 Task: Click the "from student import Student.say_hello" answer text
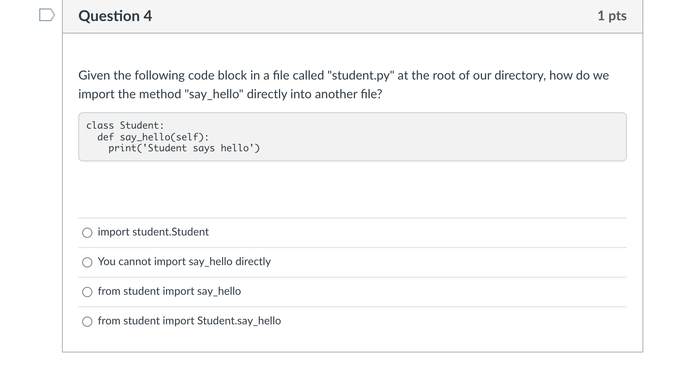(189, 321)
